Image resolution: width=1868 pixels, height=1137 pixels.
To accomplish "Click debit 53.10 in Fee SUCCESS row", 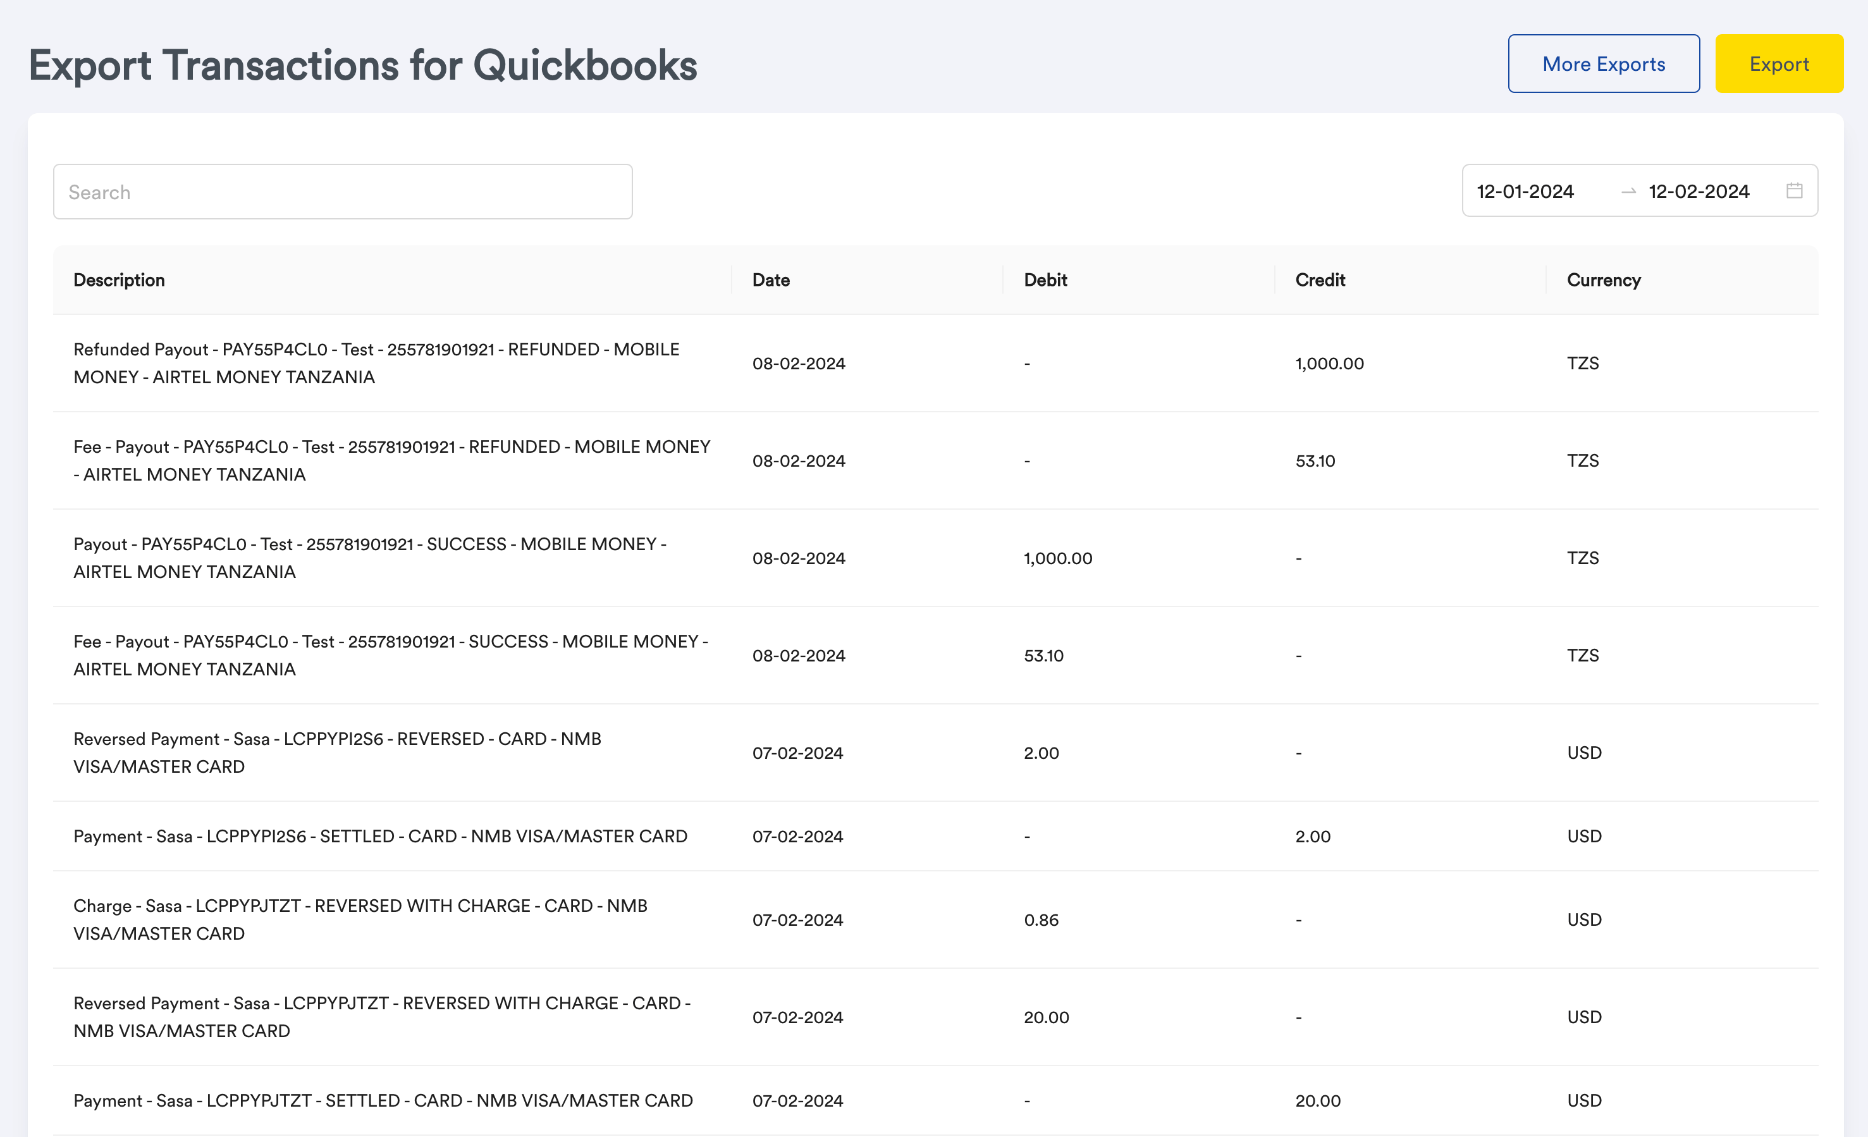I will [x=1043, y=656].
